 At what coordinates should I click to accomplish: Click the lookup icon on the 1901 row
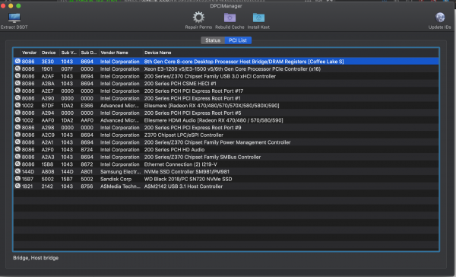click(x=17, y=68)
